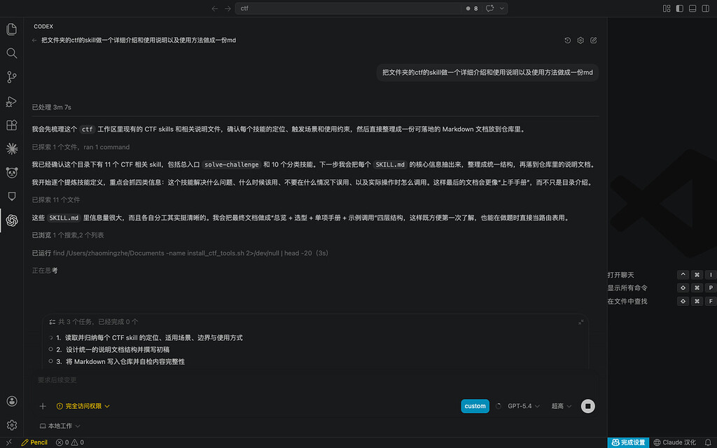Open the Search view in activity bar
The width and height of the screenshot is (717, 448).
click(12, 53)
